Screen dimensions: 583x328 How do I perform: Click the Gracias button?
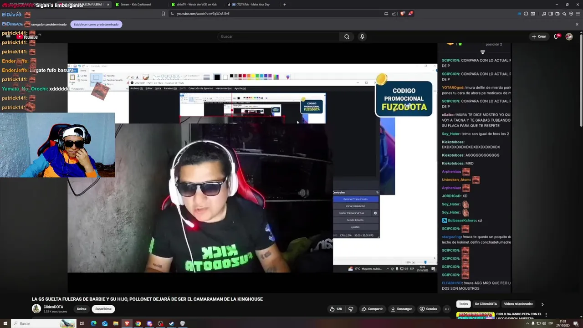point(429,309)
